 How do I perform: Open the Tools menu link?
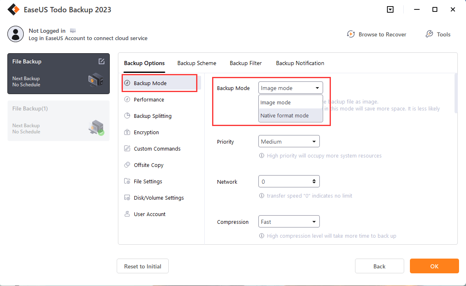pyautogui.click(x=443, y=34)
